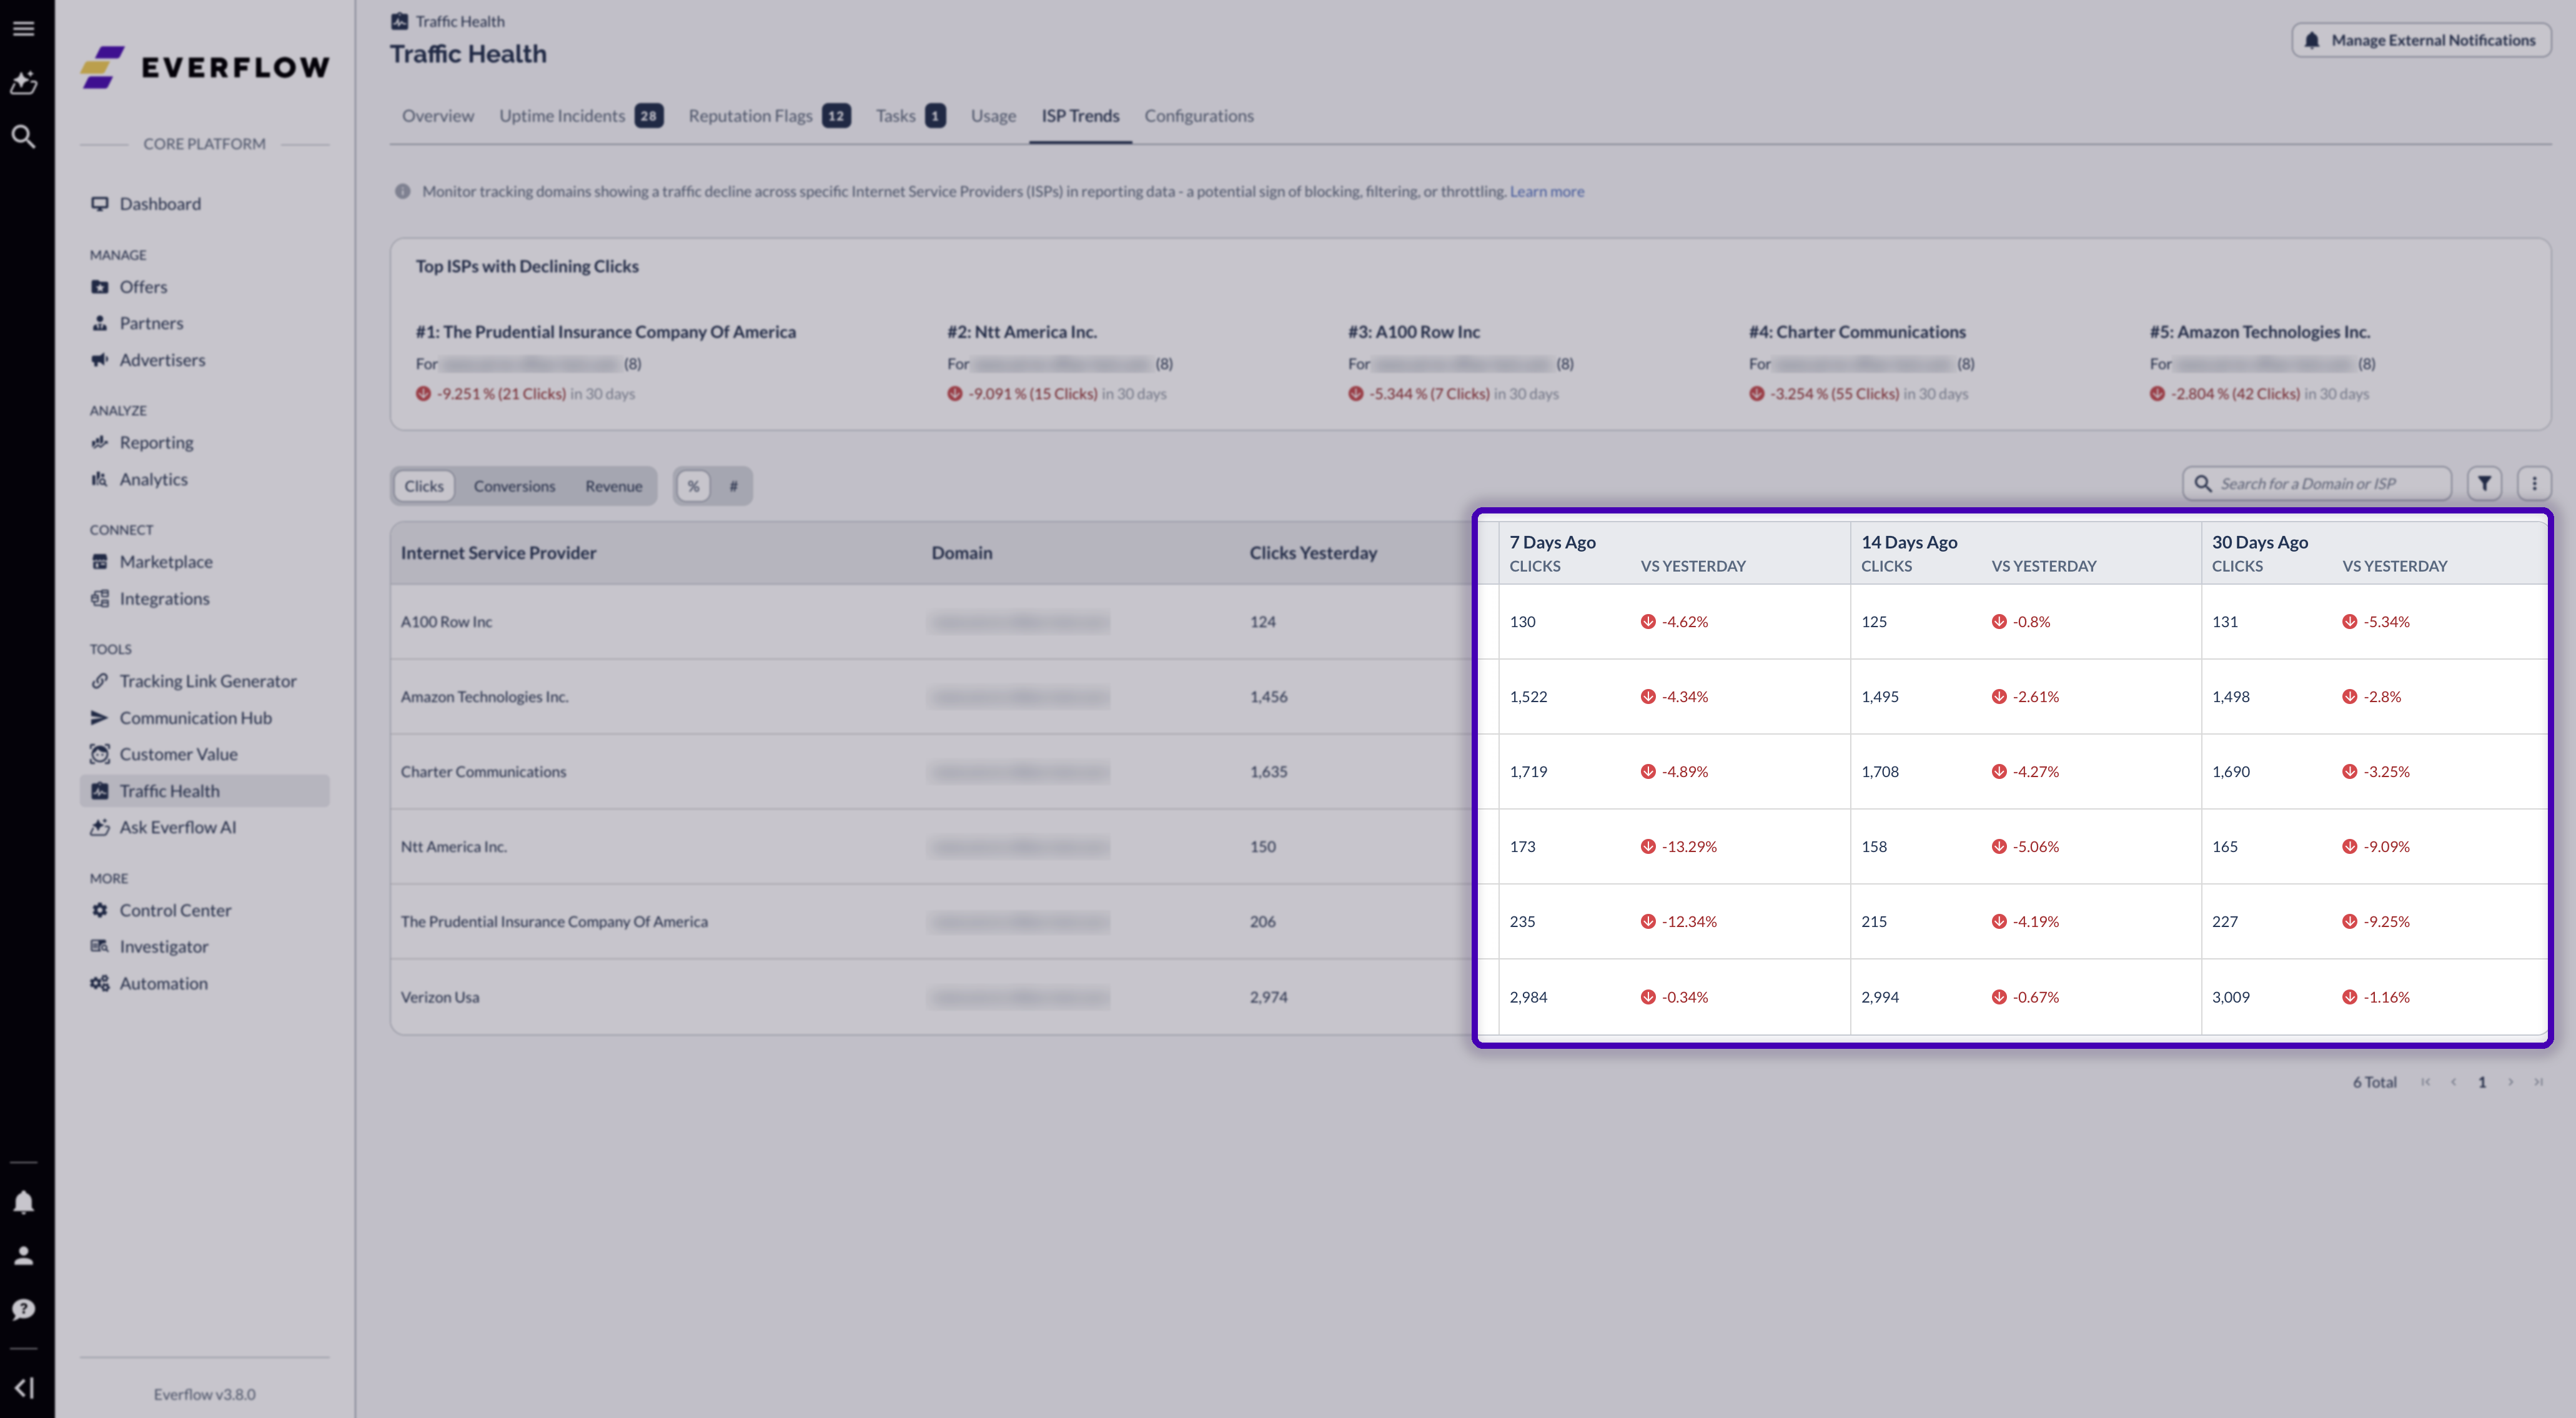The width and height of the screenshot is (2576, 1418).
Task: Click the Automation gears icon
Action: point(99,983)
